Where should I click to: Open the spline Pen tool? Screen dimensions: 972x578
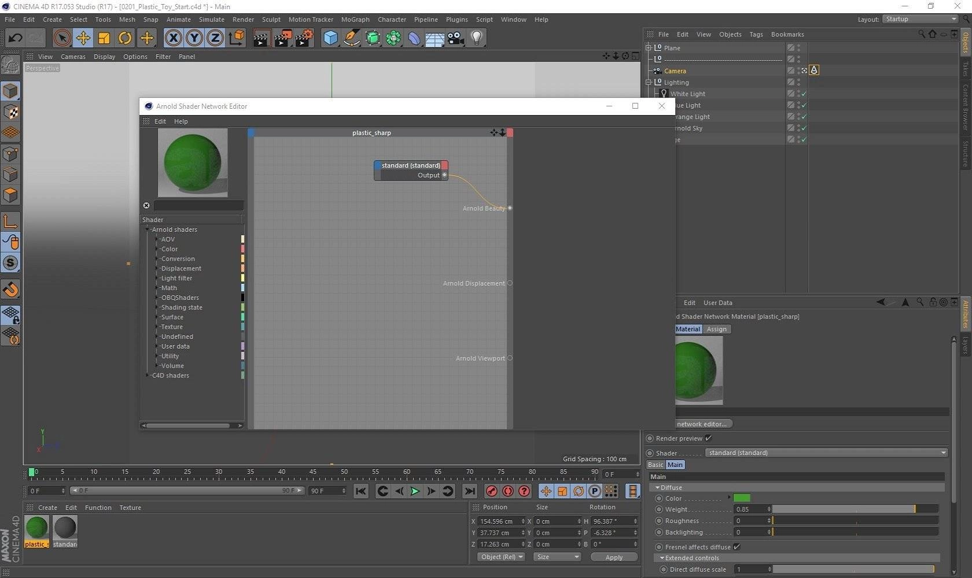point(351,38)
